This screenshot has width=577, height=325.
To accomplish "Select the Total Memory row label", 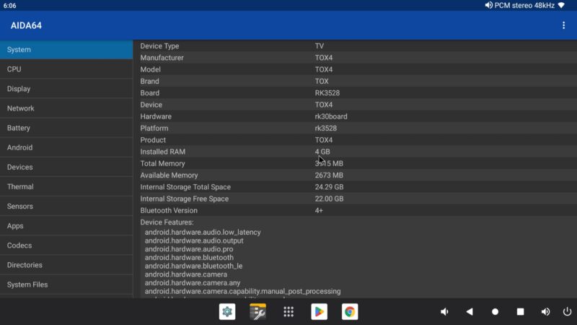I will coord(162,163).
